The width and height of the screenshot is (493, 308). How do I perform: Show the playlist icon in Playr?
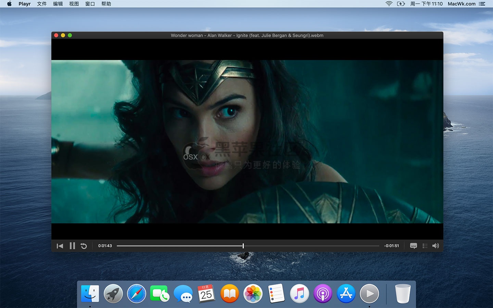click(x=425, y=246)
